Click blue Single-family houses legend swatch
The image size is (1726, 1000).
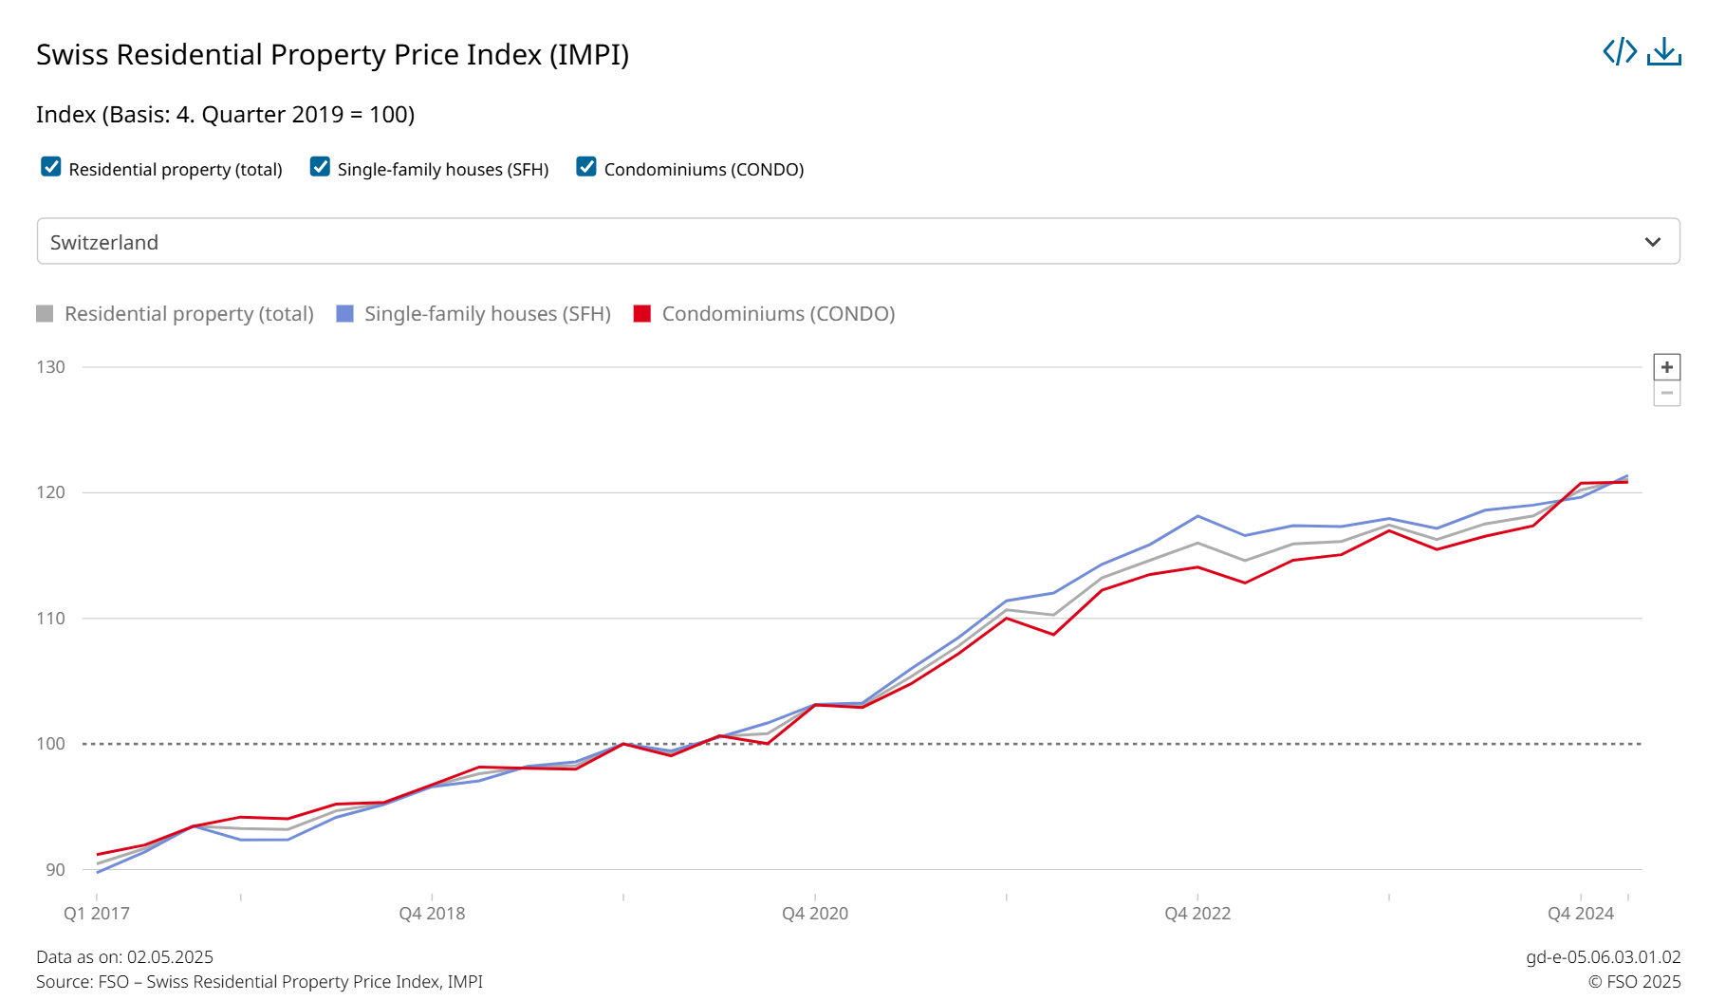[344, 314]
